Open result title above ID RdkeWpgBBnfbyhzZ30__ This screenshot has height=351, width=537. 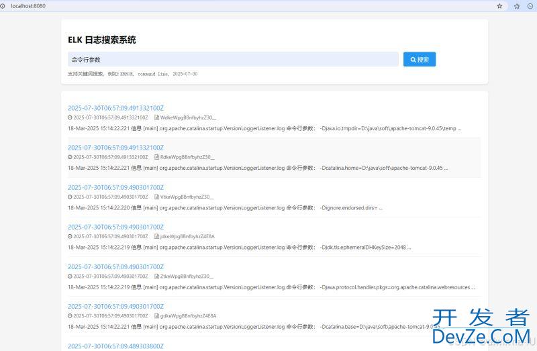click(115, 148)
